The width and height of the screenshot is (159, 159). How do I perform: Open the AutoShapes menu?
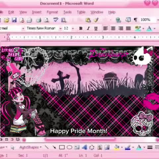(30, 147)
